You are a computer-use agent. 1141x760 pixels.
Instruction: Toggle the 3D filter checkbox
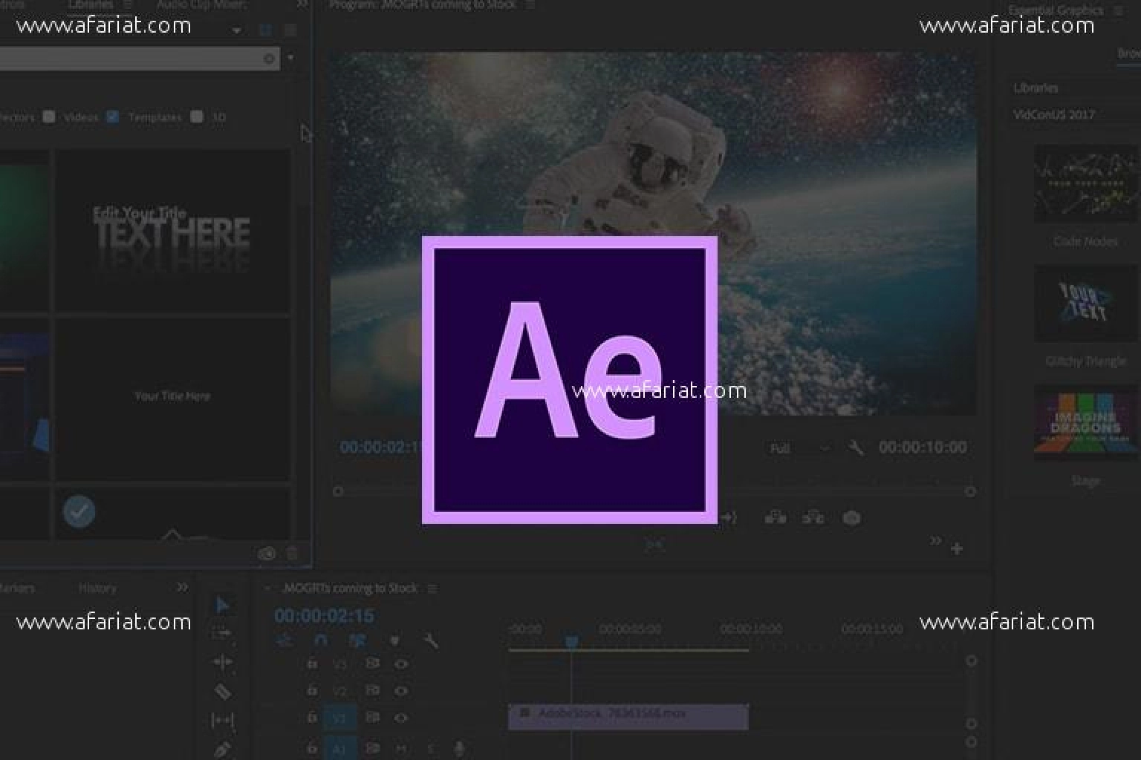197,117
